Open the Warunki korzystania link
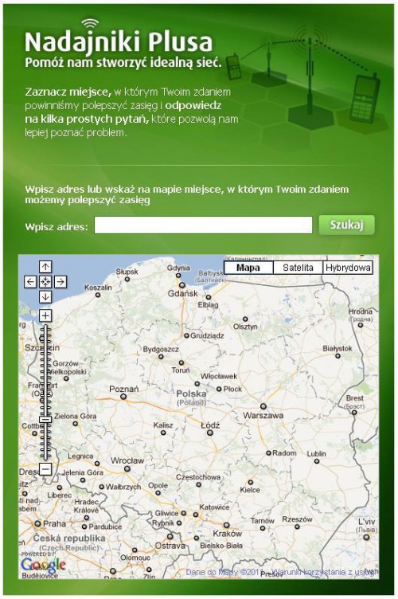Viewport: 398px width, 599px height. 323,572
